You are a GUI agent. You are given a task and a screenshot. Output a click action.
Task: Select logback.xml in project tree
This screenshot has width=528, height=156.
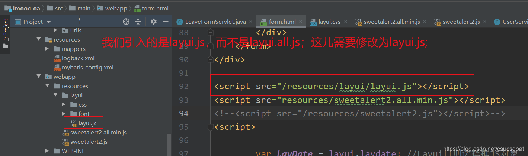coord(78,58)
